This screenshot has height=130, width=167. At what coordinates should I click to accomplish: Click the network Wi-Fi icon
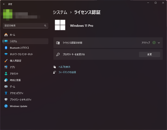pyautogui.click(x=6, y=54)
